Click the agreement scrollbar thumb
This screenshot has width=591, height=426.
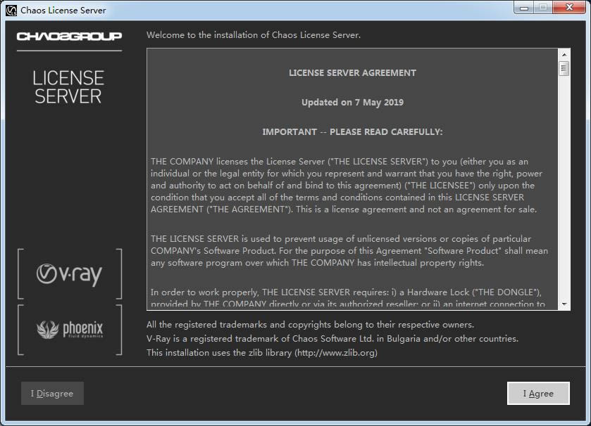pyautogui.click(x=564, y=68)
